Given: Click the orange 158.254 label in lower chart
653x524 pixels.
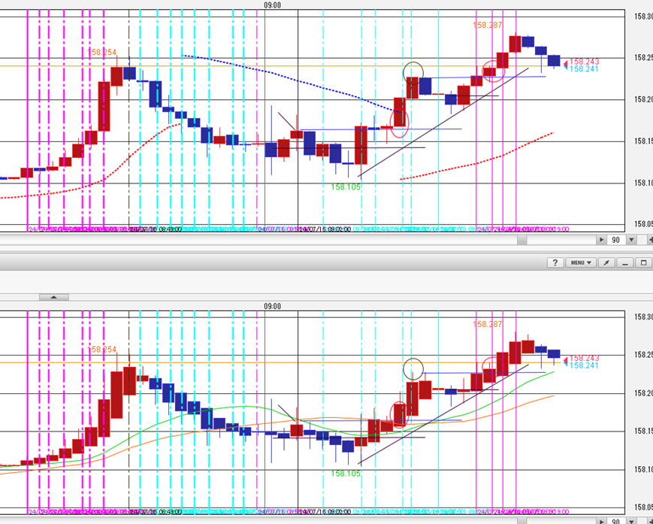Looking at the screenshot, I should pyautogui.click(x=103, y=350).
